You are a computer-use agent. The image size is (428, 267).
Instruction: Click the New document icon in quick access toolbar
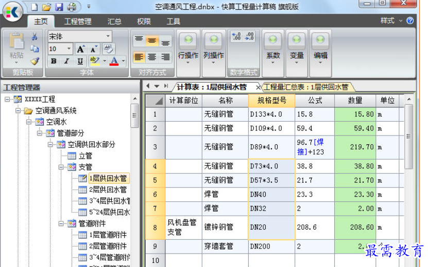[x=35, y=7]
